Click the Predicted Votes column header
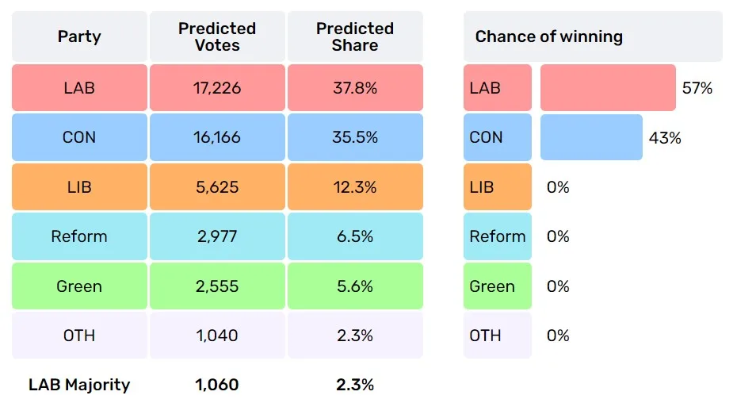Viewport: 737px width, 403px height. coord(217,36)
